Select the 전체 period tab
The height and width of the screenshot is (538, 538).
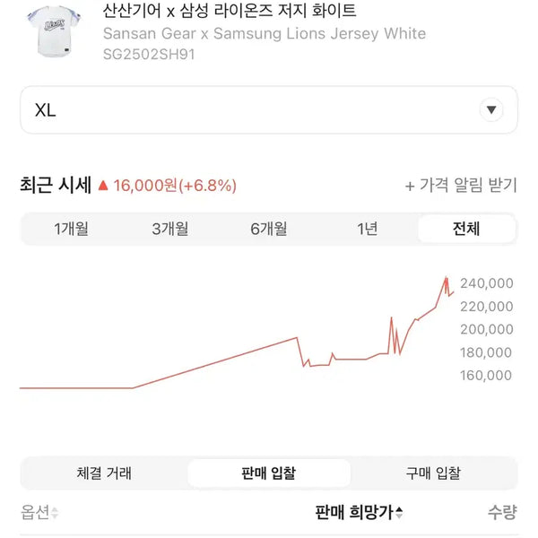466,229
